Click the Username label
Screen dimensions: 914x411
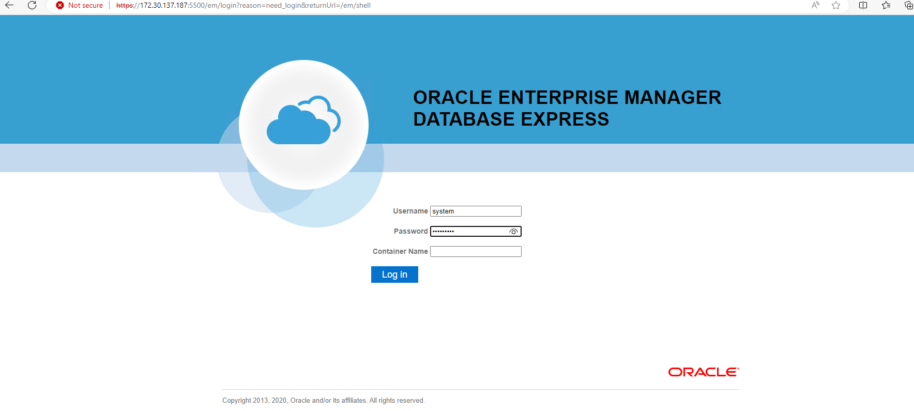410,211
